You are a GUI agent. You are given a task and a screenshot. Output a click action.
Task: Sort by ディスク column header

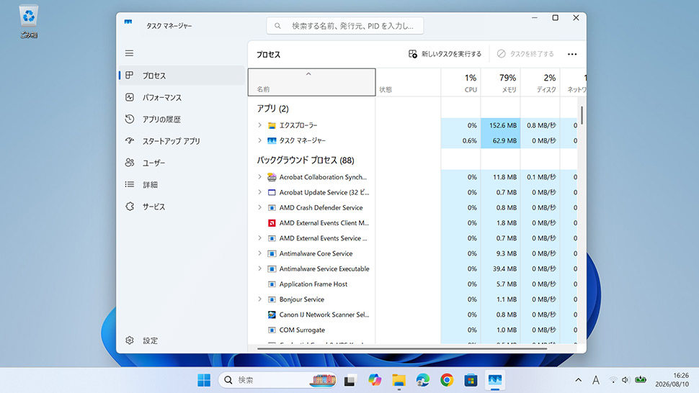(x=540, y=82)
